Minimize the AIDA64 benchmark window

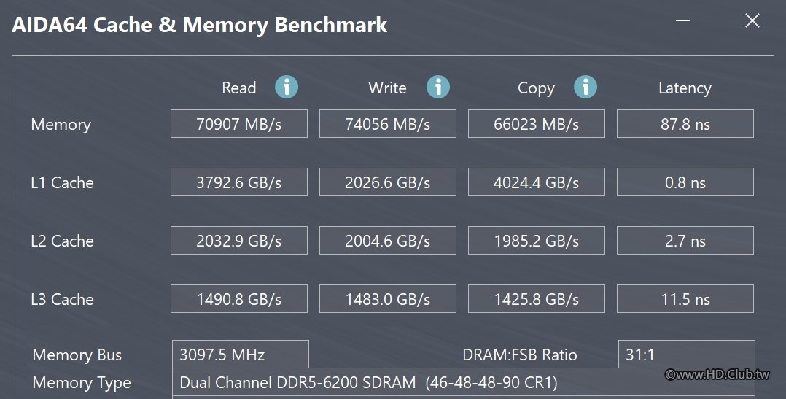(684, 20)
